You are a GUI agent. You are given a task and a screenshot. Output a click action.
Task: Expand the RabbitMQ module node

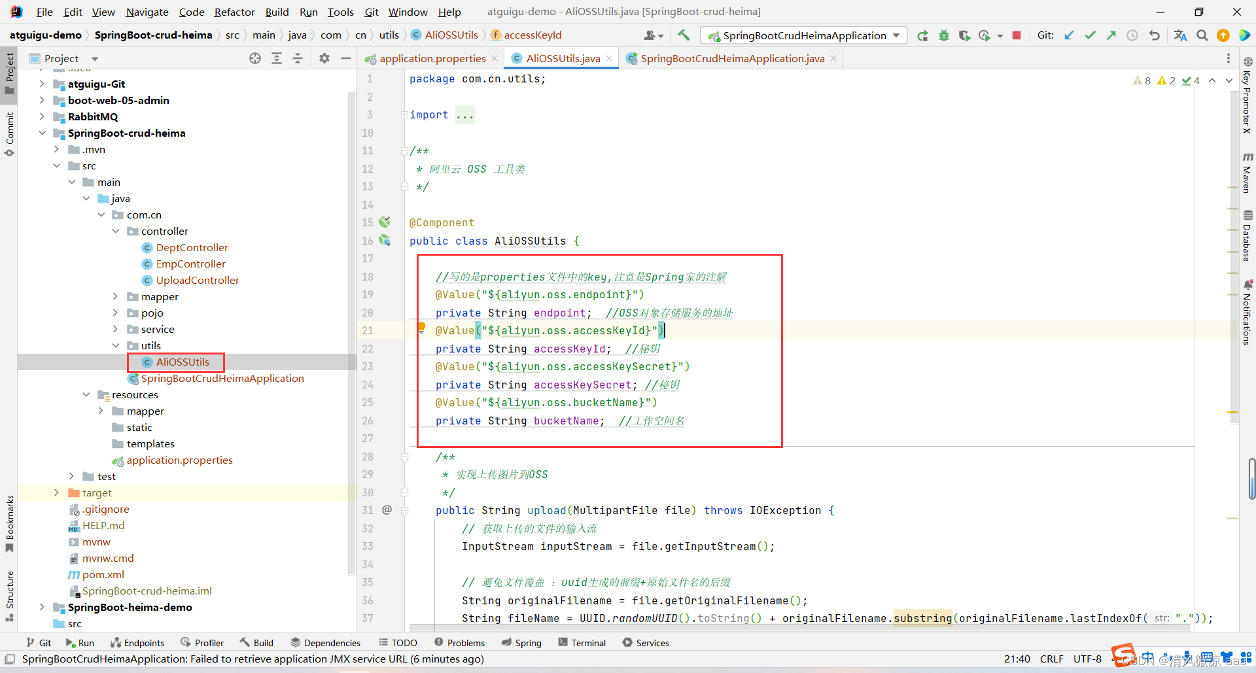(x=42, y=116)
